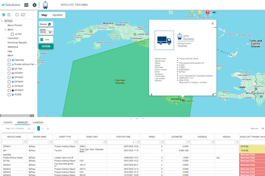Sort by Odometer column header
Viewport: 265px width, 176px height.
pos(177,137)
